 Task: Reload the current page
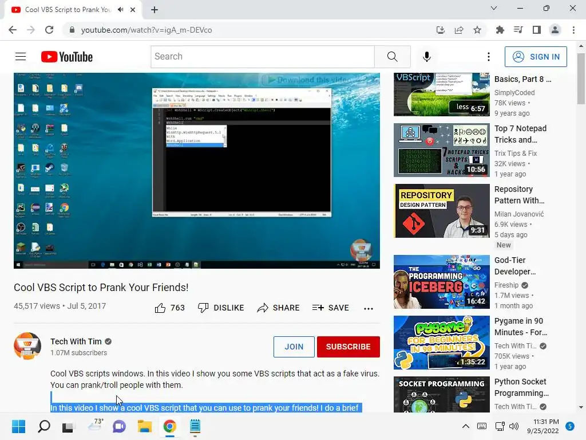[49, 30]
